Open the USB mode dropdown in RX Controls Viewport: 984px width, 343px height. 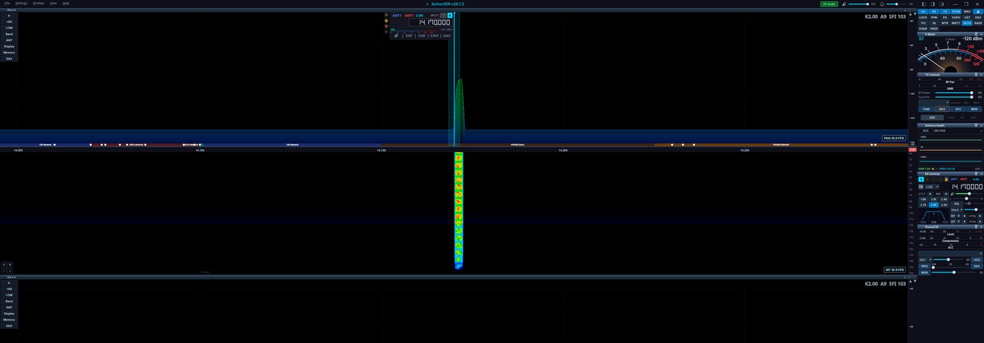[x=932, y=187]
